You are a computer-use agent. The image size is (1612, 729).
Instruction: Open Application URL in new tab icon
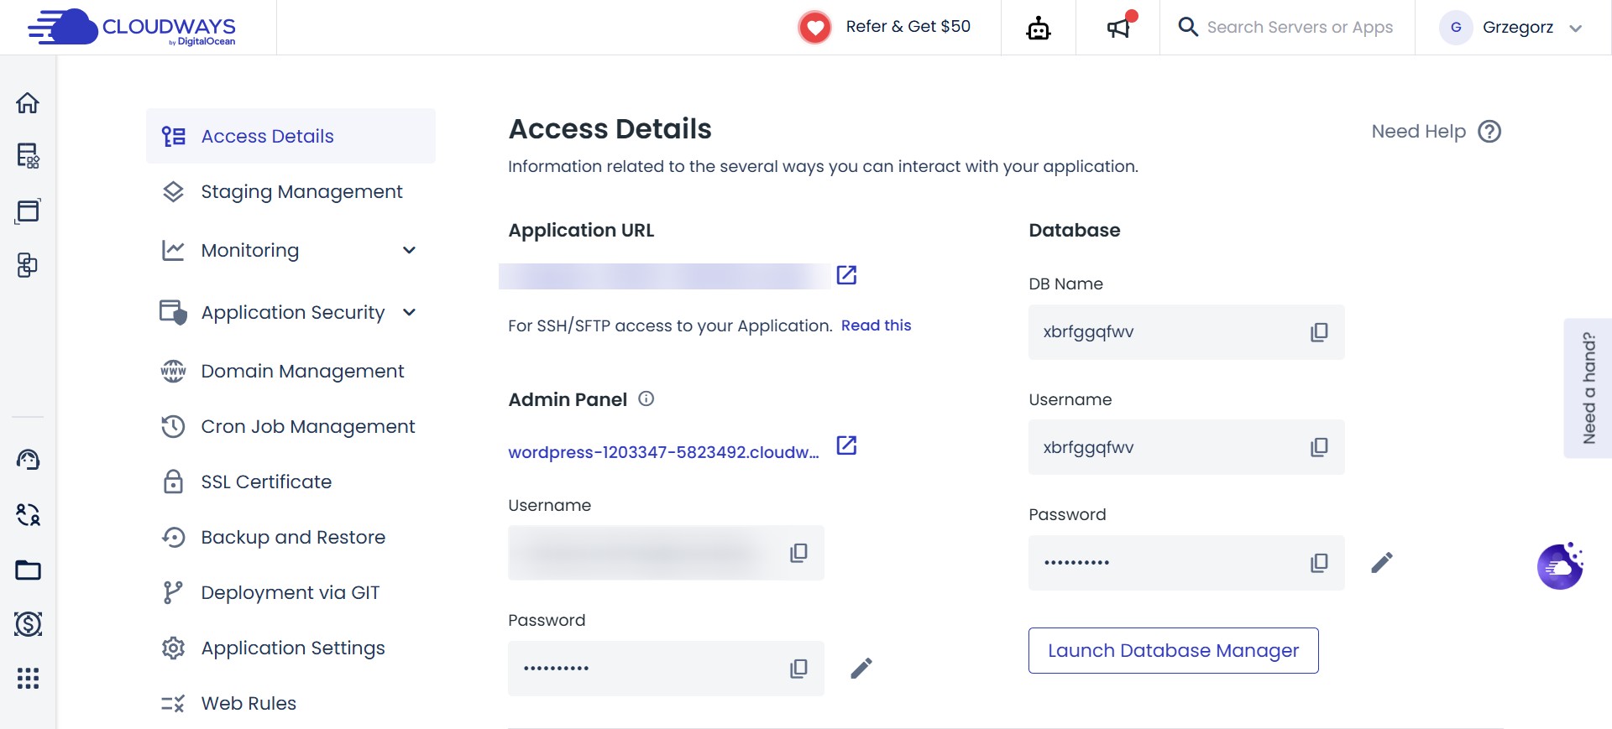click(846, 274)
